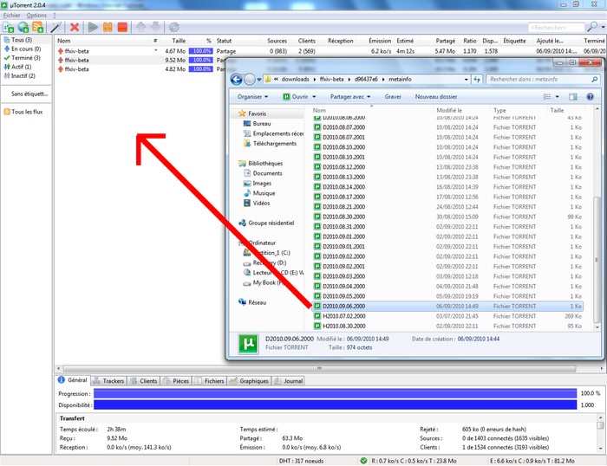Image resolution: width=607 pixels, height=466 pixels.
Task: Click Nouveau dossier button
Action: coord(436,97)
